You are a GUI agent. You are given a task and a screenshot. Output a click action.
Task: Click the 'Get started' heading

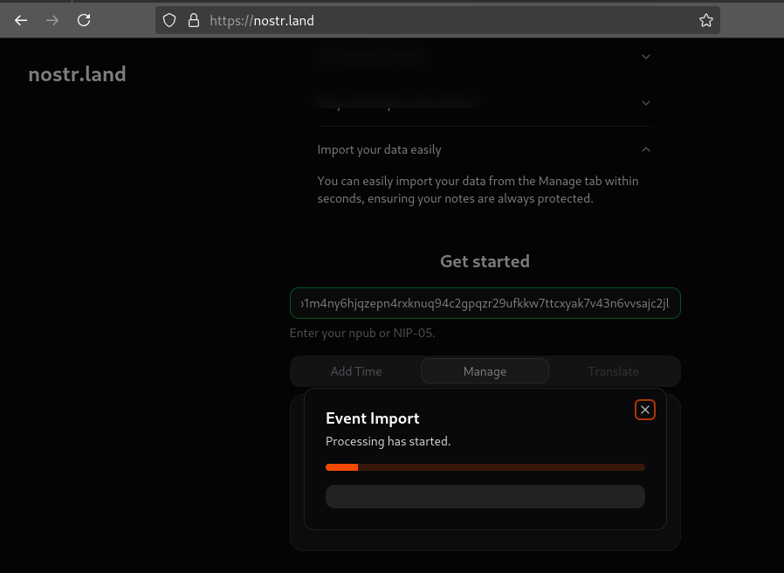485,261
